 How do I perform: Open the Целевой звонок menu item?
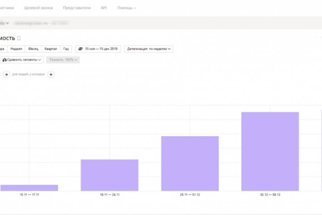[38, 8]
